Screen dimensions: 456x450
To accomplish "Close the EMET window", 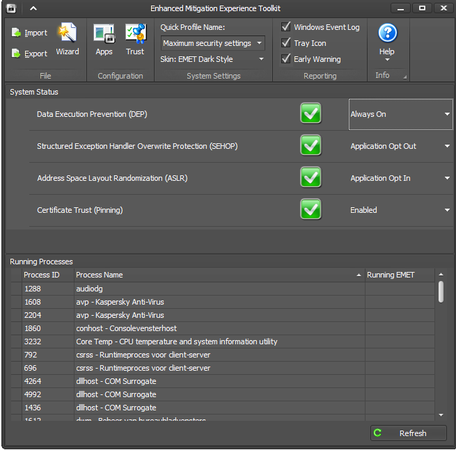I will coord(443,8).
